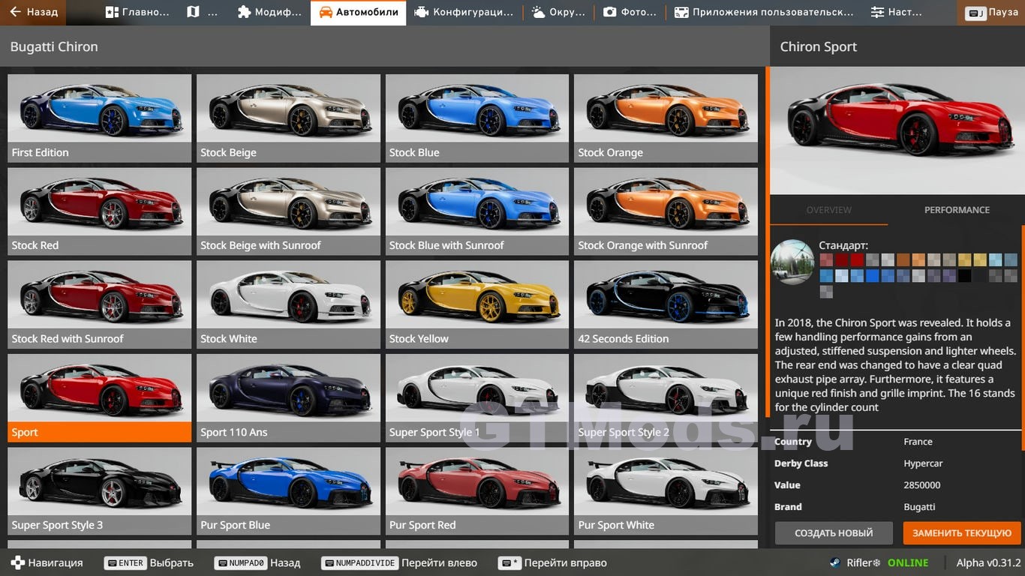
Task: Choose Super Sport Style 3
Action: (x=100, y=491)
